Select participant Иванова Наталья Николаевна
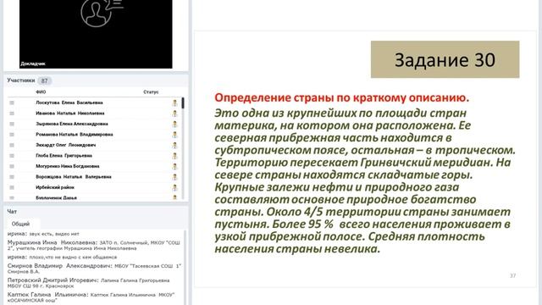542x305 pixels. pyautogui.click(x=69, y=114)
